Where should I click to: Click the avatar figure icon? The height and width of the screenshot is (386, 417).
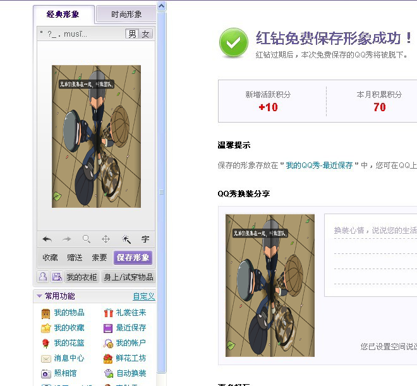coord(43,277)
